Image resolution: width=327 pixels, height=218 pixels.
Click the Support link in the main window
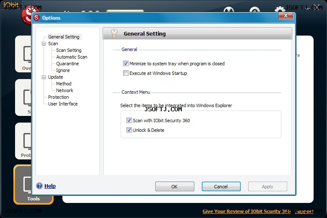pyautogui.click(x=304, y=211)
